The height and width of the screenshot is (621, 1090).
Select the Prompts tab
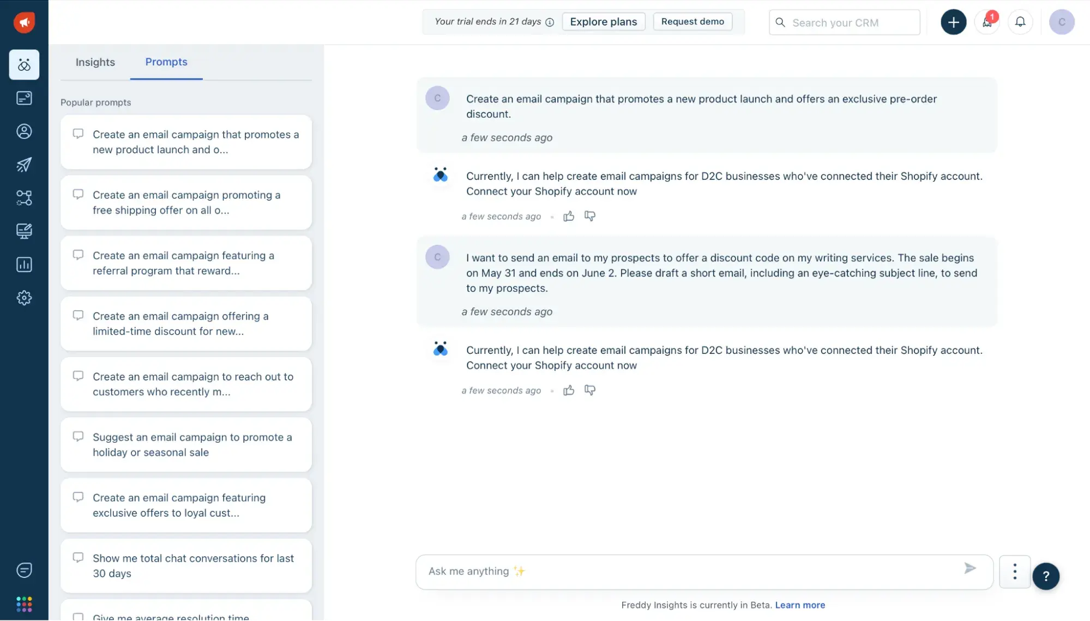click(x=165, y=62)
